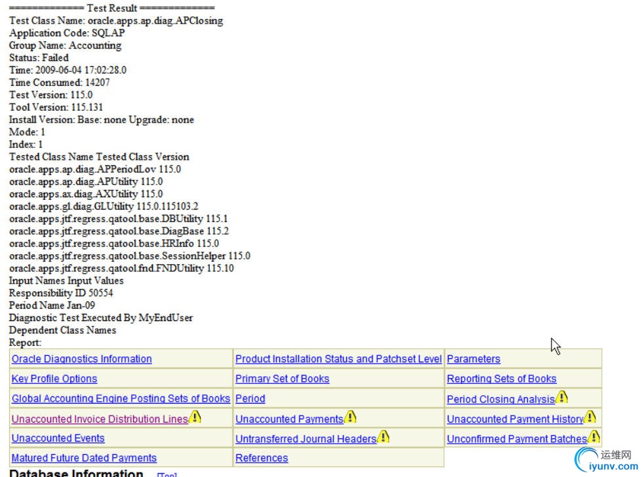Click the warning icon beside Unaccounted Invoice Distribution Lines
Image resolution: width=642 pixels, height=477 pixels.
click(195, 417)
